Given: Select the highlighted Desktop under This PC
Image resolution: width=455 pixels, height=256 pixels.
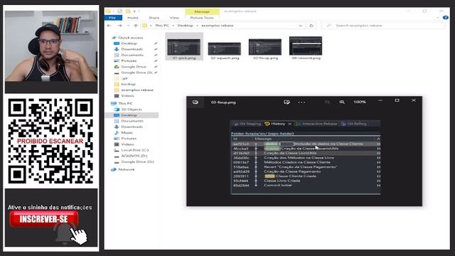Looking at the screenshot, I should (x=129, y=115).
